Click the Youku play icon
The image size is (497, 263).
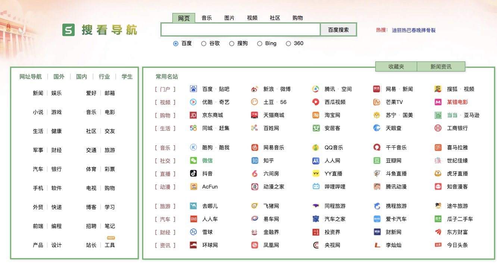193,102
